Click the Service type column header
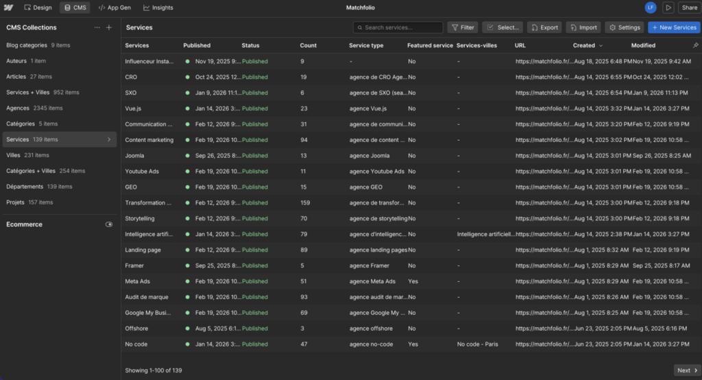Image resolution: width=702 pixels, height=380 pixels. pyautogui.click(x=366, y=45)
